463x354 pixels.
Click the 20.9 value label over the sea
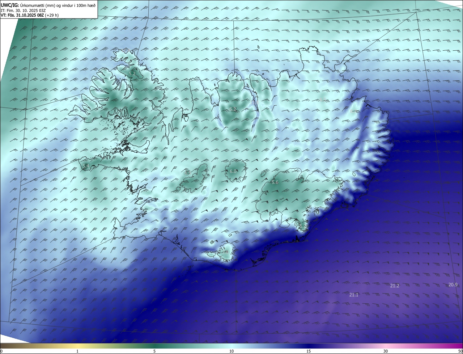click(453, 285)
